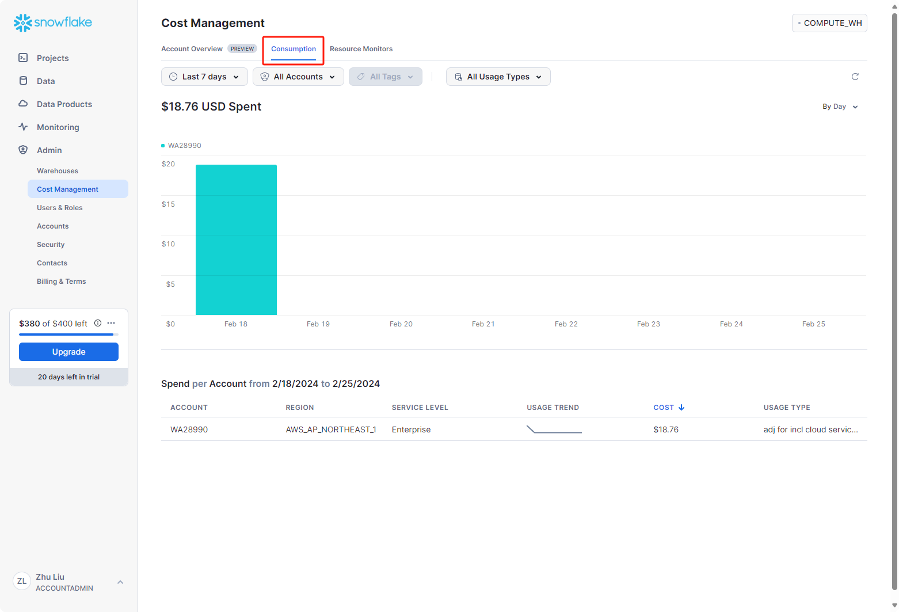Screen dimensions: 899x612
Task: Change the By Day grouping dropdown
Action: tap(840, 107)
